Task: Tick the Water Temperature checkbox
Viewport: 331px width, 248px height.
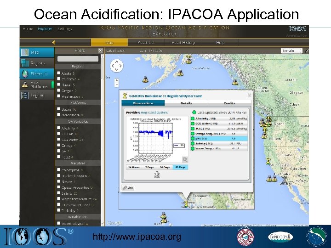Action: [59, 198]
